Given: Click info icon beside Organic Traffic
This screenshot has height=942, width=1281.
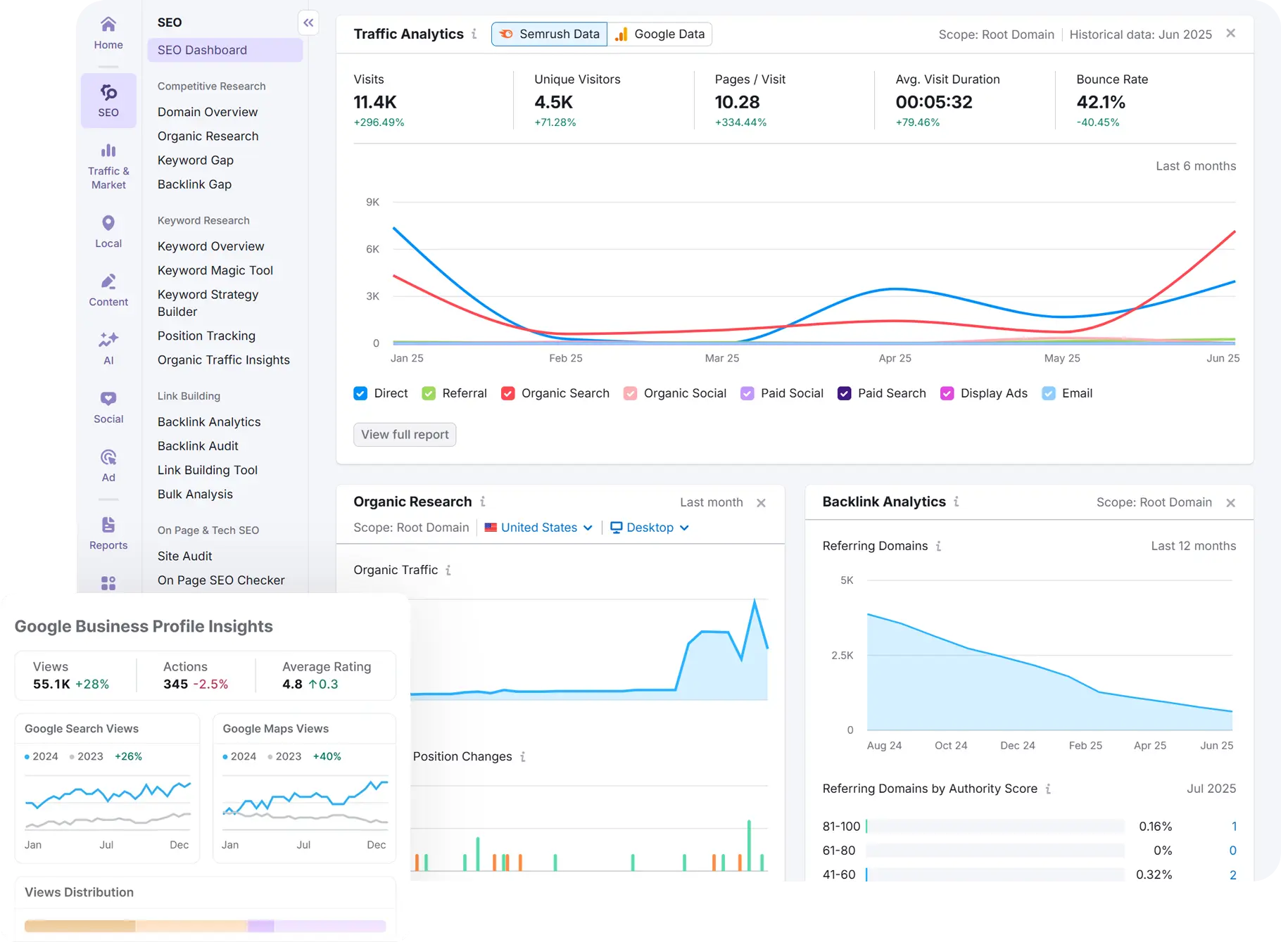Looking at the screenshot, I should click(448, 571).
